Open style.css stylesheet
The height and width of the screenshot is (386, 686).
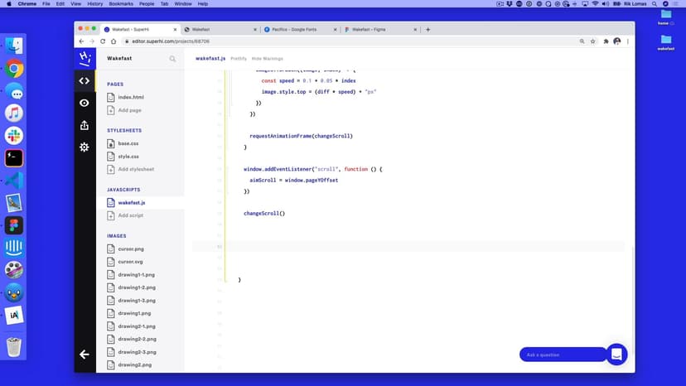point(128,156)
